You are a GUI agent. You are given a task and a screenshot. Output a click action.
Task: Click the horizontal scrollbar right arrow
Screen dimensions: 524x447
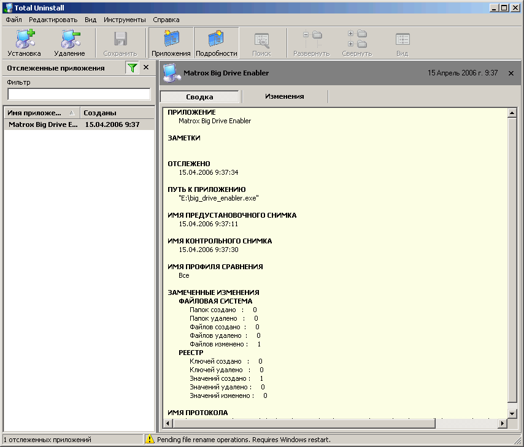coord(502,424)
